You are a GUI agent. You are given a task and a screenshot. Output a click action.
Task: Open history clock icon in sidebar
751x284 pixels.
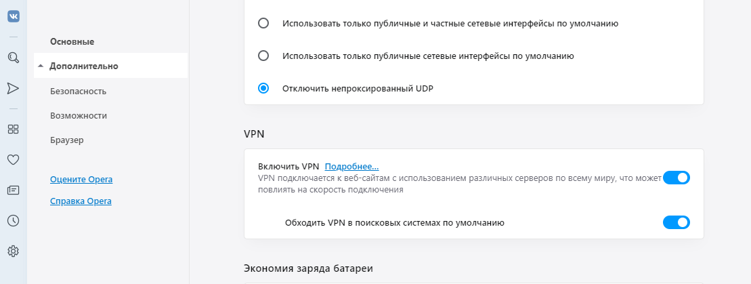coord(13,220)
